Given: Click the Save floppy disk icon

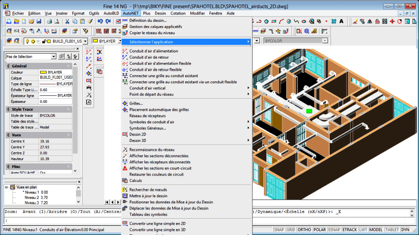Looking at the screenshot, I should point(39,21).
